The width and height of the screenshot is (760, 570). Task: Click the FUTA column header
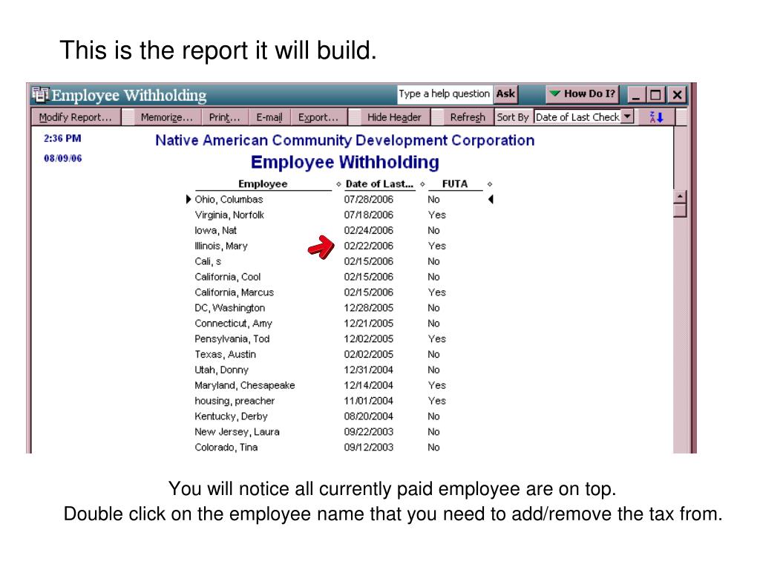pos(455,184)
